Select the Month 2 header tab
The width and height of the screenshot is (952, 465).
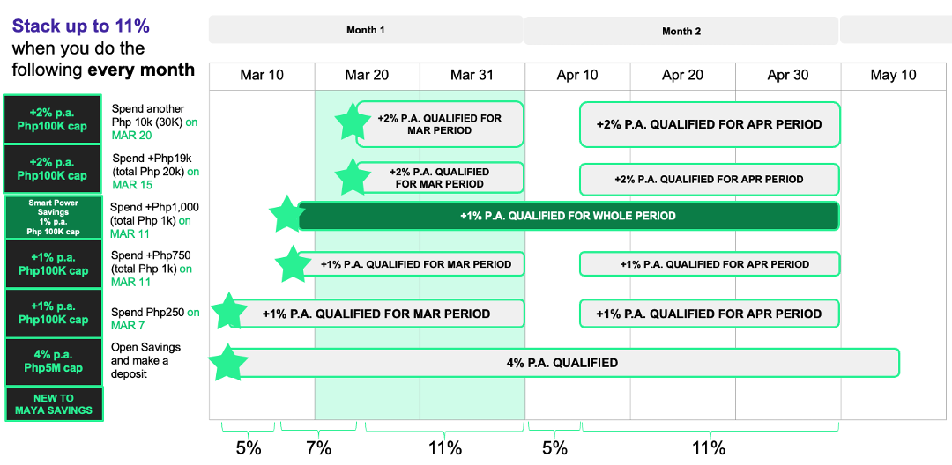click(681, 31)
